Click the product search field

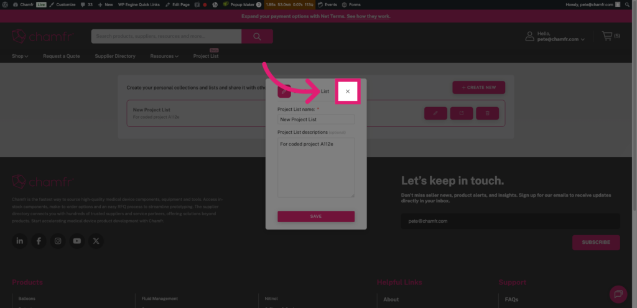pyautogui.click(x=166, y=36)
